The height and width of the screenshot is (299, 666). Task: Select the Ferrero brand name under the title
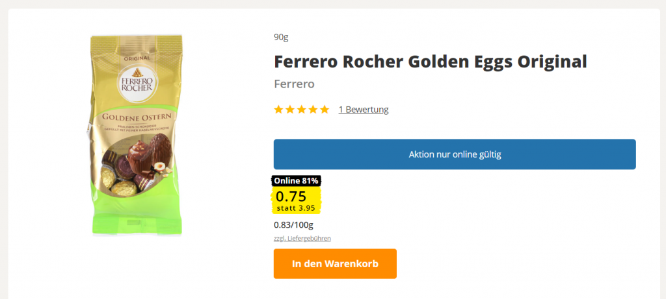pyautogui.click(x=294, y=84)
